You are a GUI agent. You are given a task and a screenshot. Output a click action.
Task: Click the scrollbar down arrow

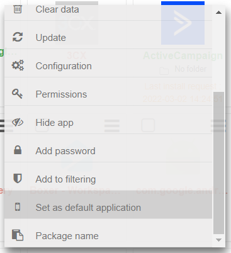click(x=218, y=240)
